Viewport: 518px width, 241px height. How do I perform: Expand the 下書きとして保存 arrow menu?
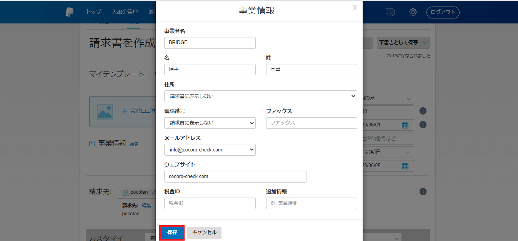[425, 43]
